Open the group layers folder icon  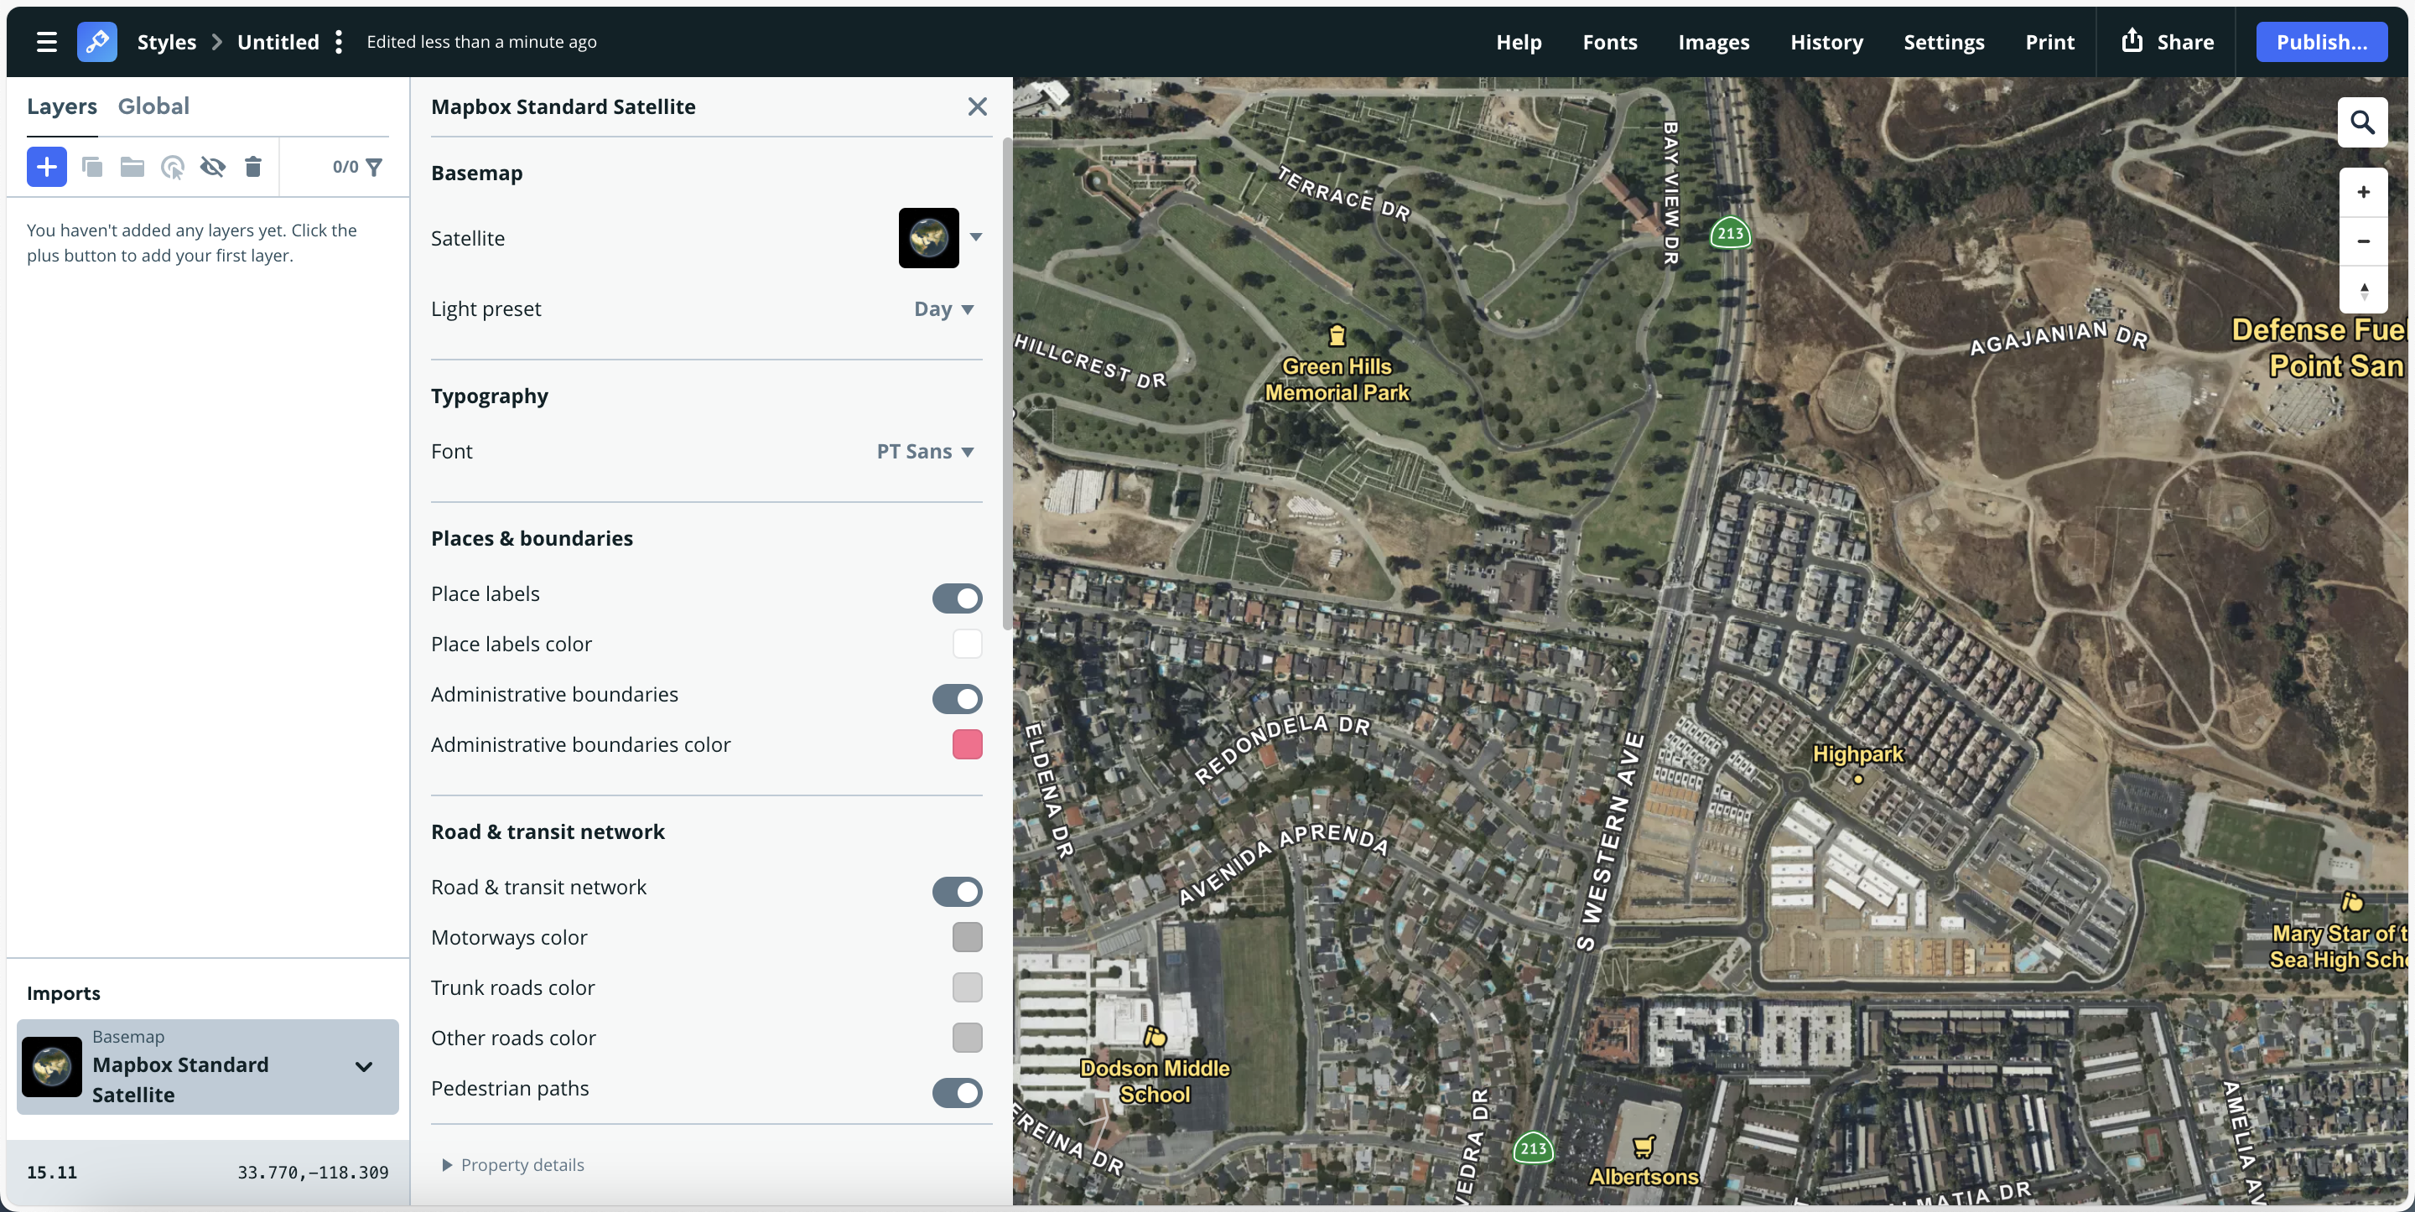point(132,167)
